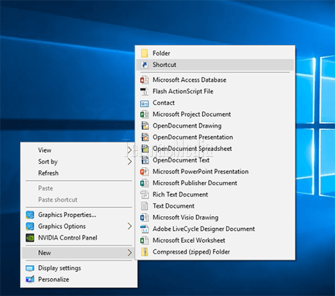Expand the Sort by submenu arrow
The width and height of the screenshot is (335, 296).
(x=129, y=161)
